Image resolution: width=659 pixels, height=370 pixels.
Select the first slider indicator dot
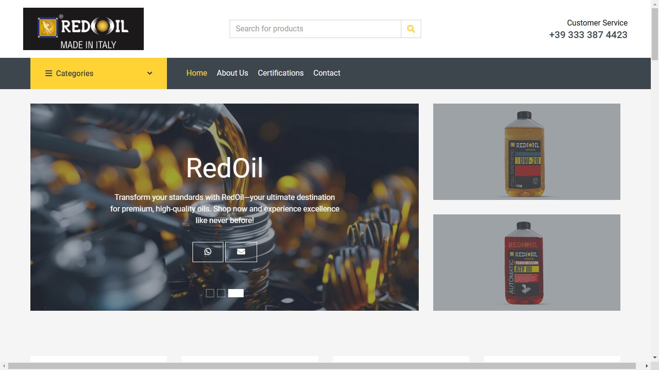[x=210, y=293]
